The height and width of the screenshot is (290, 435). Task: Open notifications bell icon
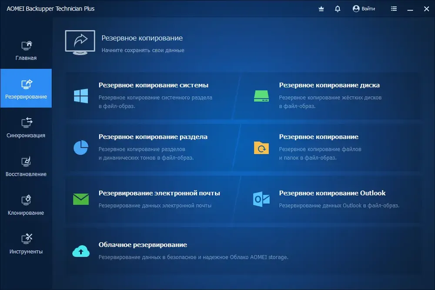pos(338,9)
